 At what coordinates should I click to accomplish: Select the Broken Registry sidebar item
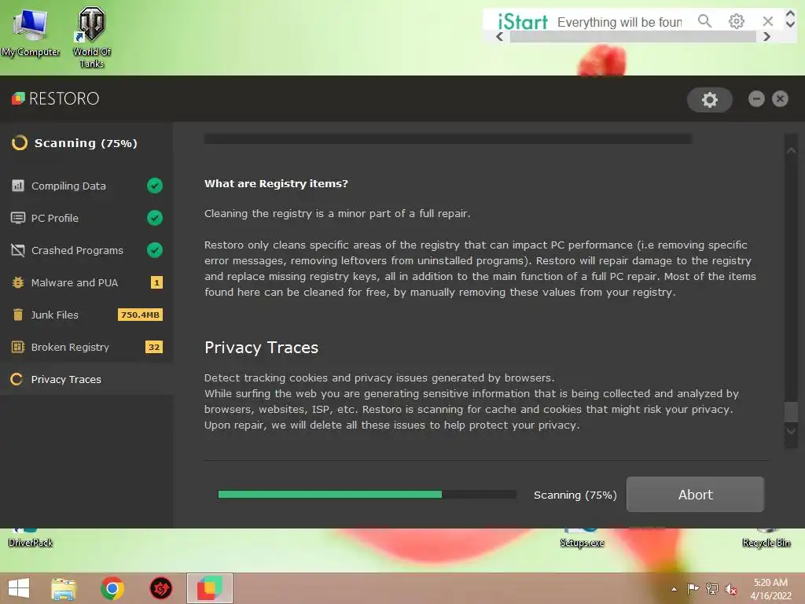tap(86, 348)
